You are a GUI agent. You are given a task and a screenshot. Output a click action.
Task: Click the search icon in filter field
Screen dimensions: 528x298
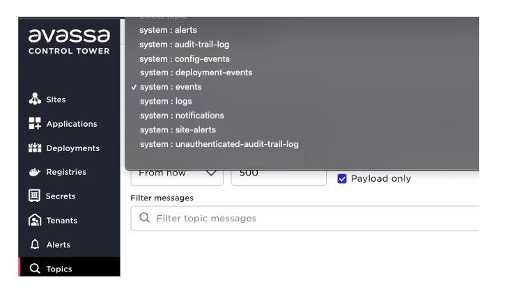144,218
